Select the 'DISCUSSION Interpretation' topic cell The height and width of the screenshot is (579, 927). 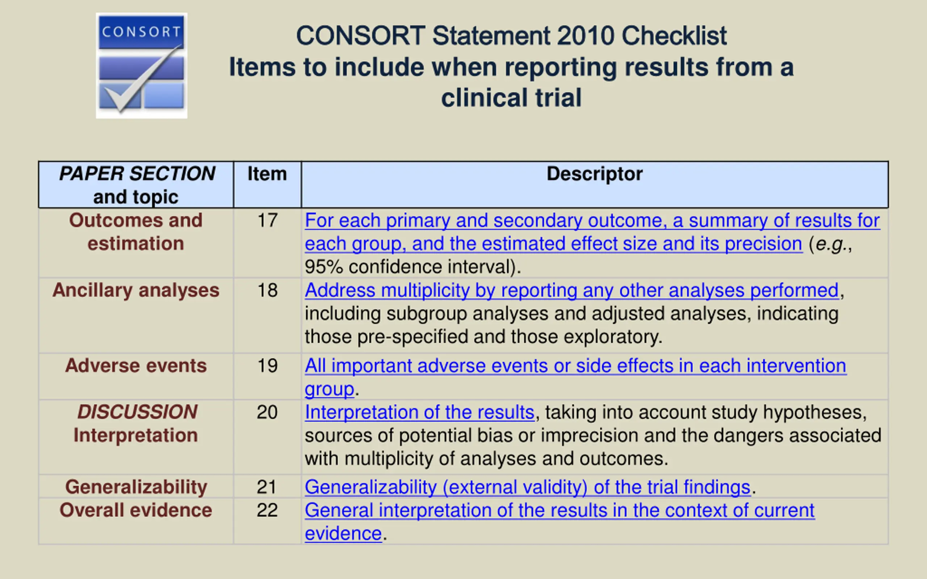click(x=136, y=437)
